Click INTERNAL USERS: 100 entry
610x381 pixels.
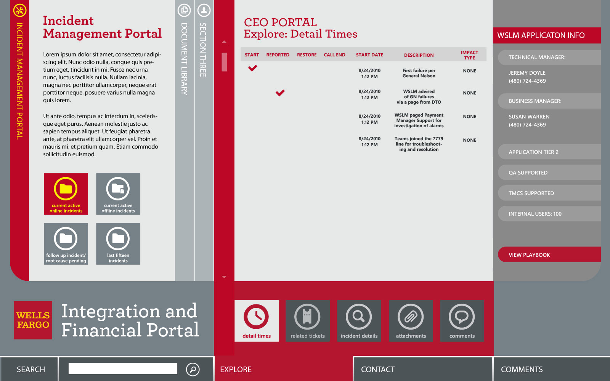click(549, 213)
